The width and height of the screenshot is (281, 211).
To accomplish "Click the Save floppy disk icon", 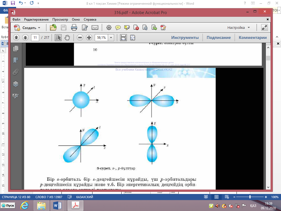I will pos(63,28).
